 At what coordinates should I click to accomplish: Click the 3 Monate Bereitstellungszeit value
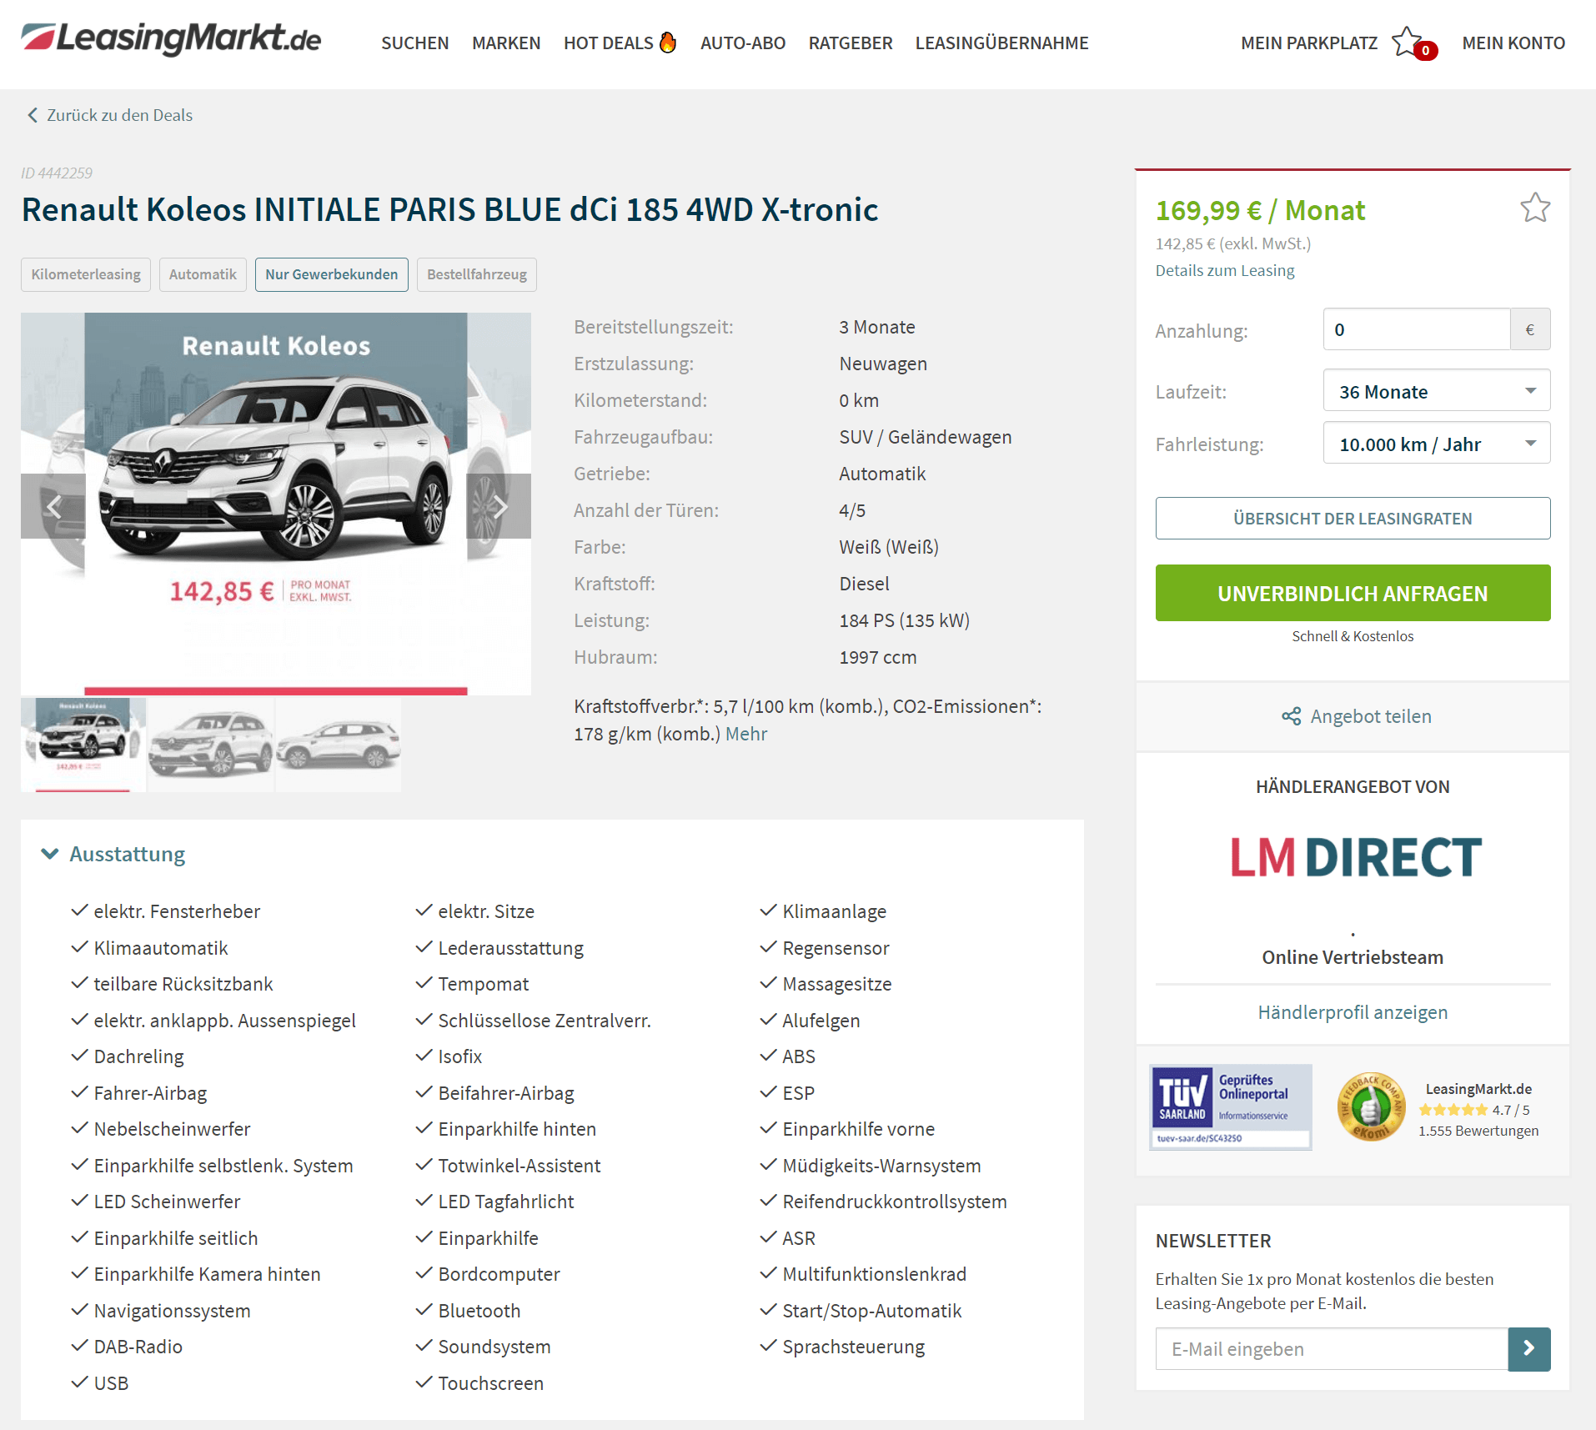point(876,327)
